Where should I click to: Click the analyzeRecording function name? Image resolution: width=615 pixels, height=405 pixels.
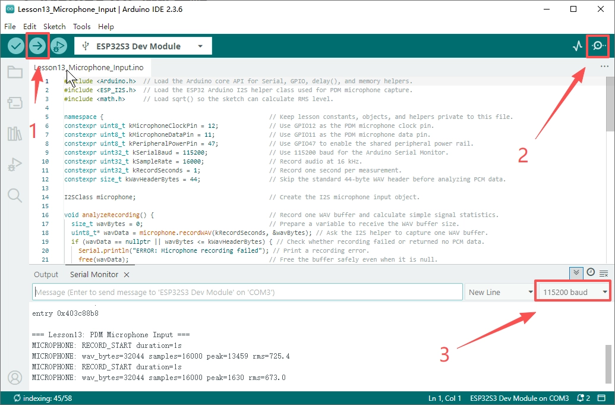111,215
